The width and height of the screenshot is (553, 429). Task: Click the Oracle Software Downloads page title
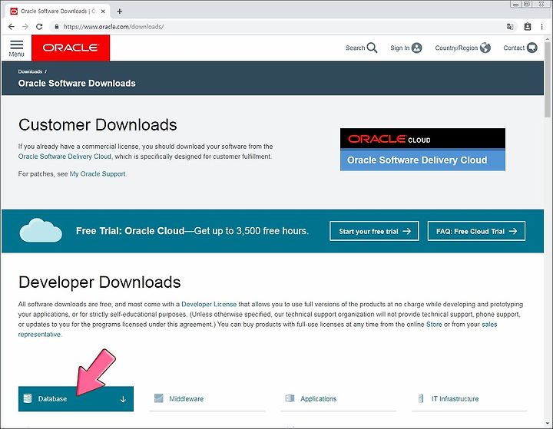point(77,83)
